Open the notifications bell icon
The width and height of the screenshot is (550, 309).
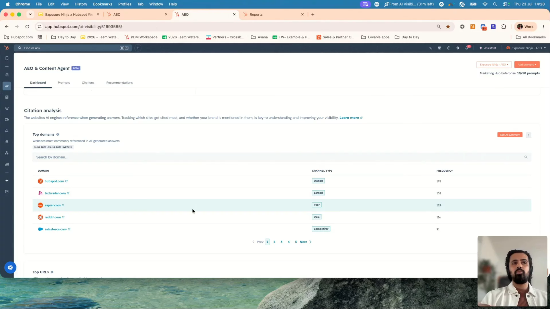point(467,48)
